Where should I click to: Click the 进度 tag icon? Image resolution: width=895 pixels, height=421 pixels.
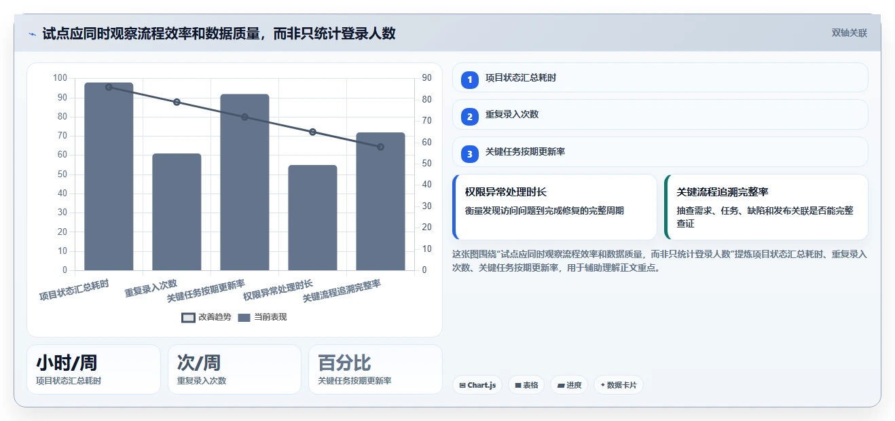(x=561, y=385)
